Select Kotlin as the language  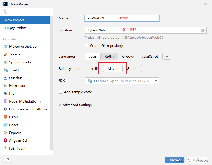coord(109,56)
